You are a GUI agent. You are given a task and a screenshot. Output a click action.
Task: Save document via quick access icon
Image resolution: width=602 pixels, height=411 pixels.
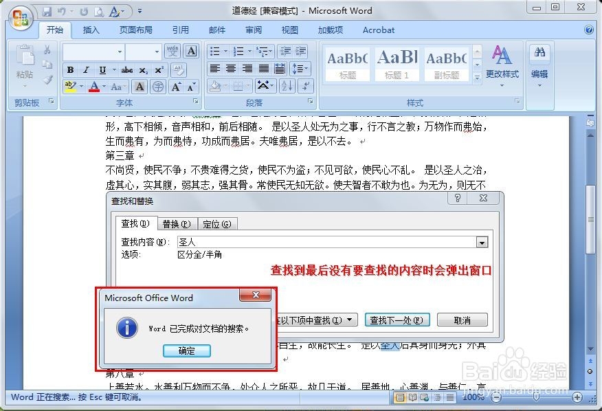click(47, 12)
